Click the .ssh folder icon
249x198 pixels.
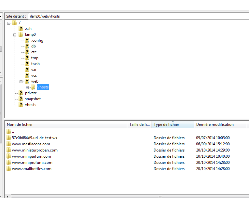[21, 29]
